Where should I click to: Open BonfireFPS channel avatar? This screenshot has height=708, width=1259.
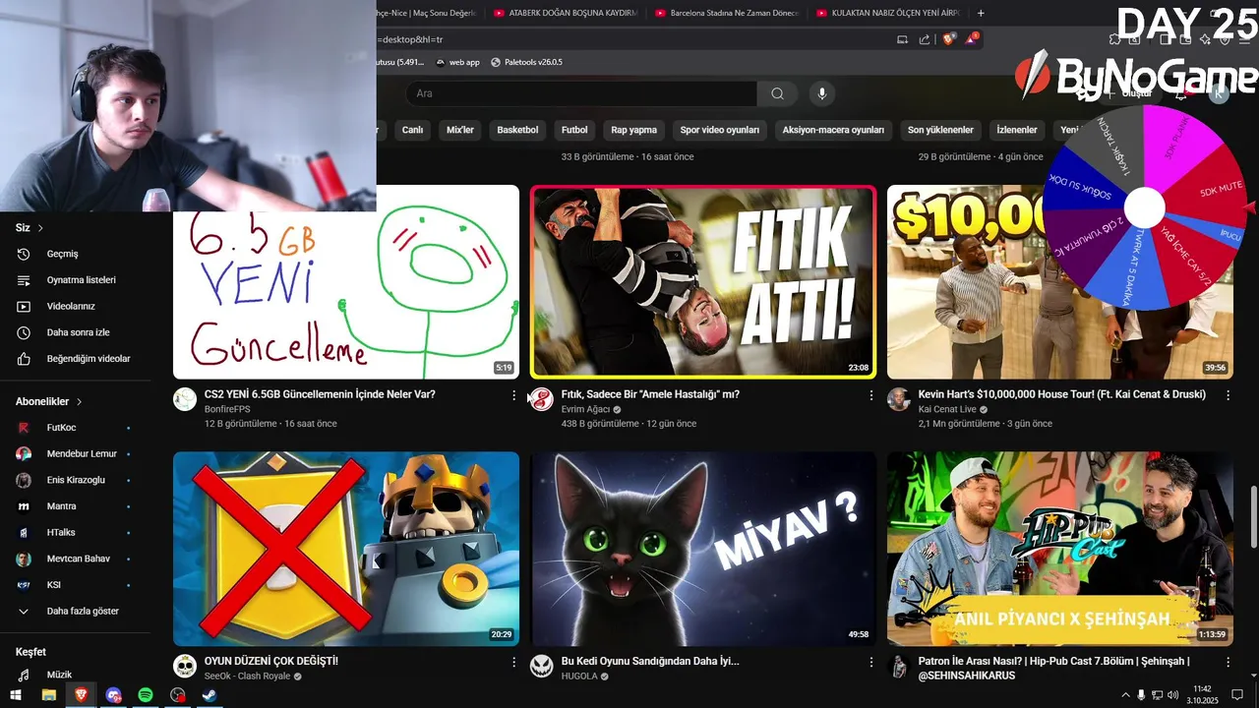point(185,399)
